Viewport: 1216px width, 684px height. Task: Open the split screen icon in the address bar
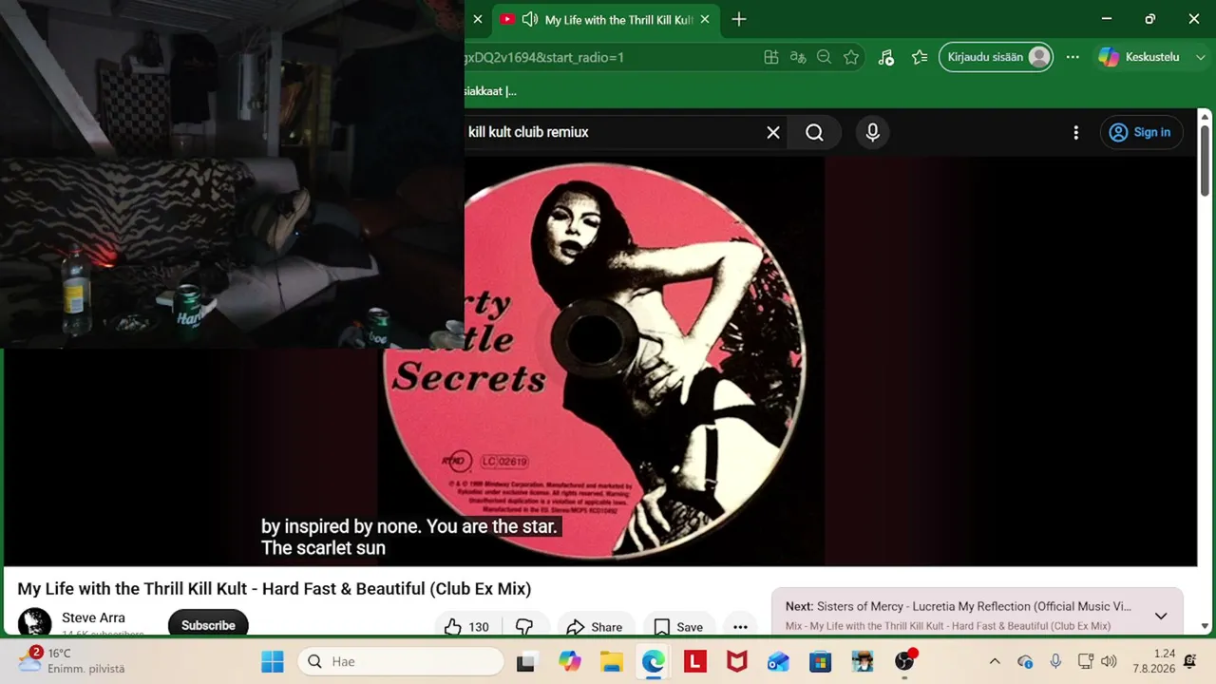tap(771, 57)
